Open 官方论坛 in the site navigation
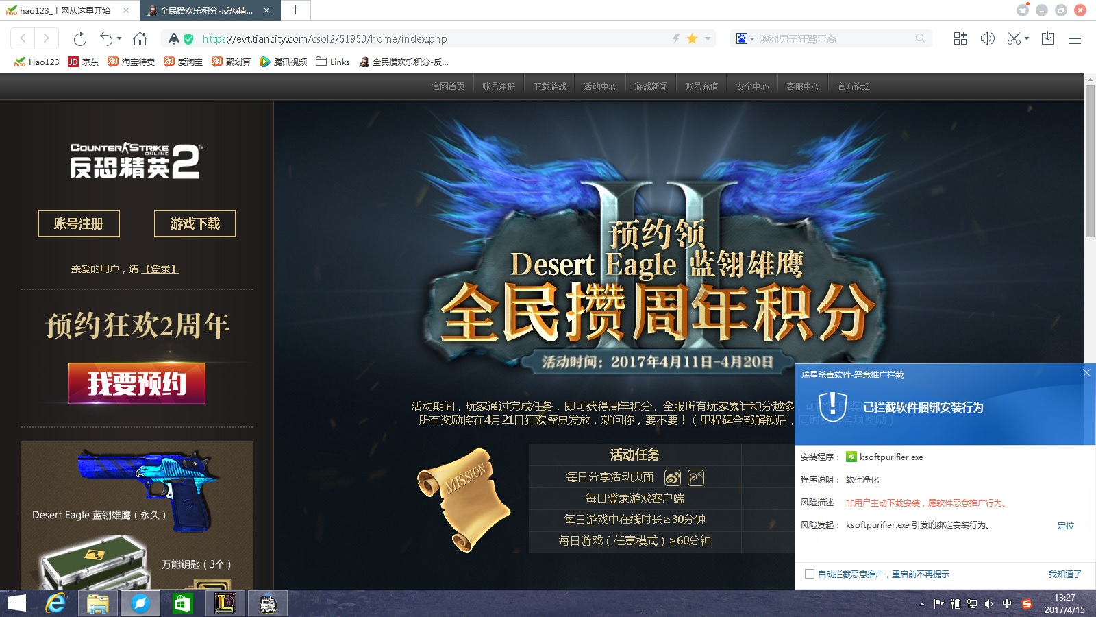 [x=854, y=86]
